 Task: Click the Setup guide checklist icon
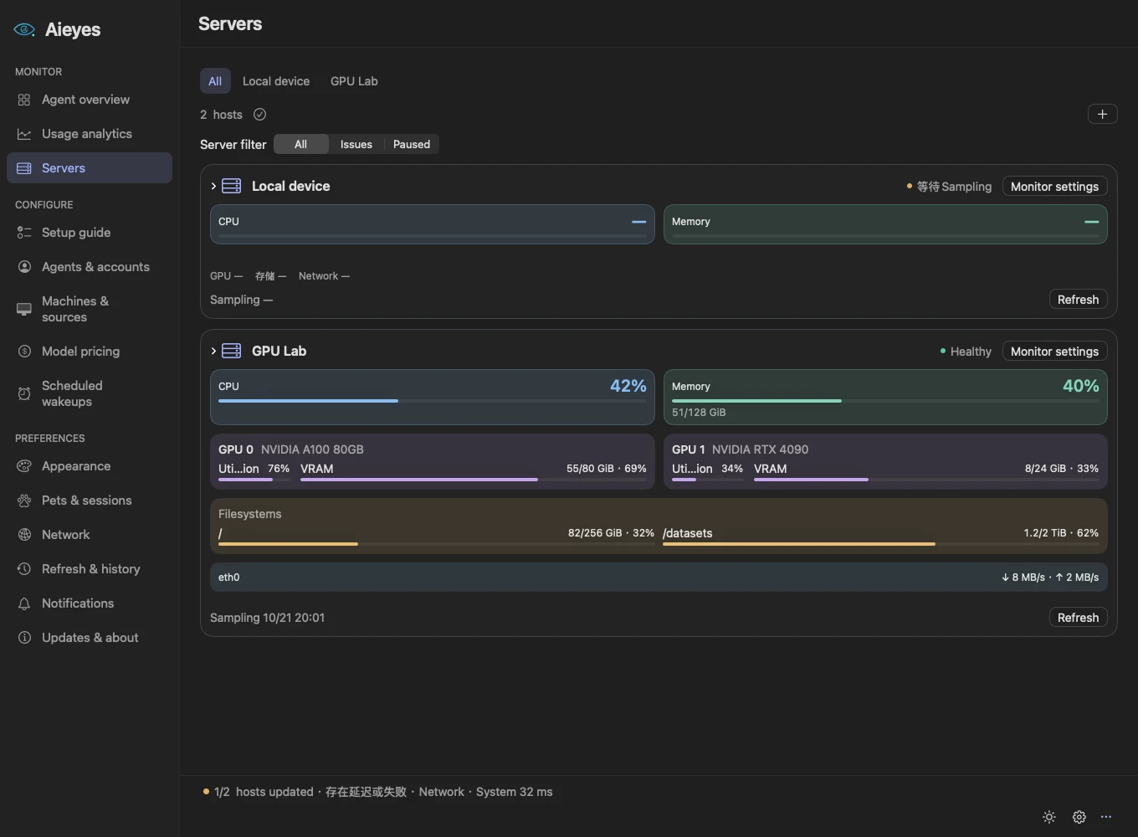pyautogui.click(x=24, y=233)
